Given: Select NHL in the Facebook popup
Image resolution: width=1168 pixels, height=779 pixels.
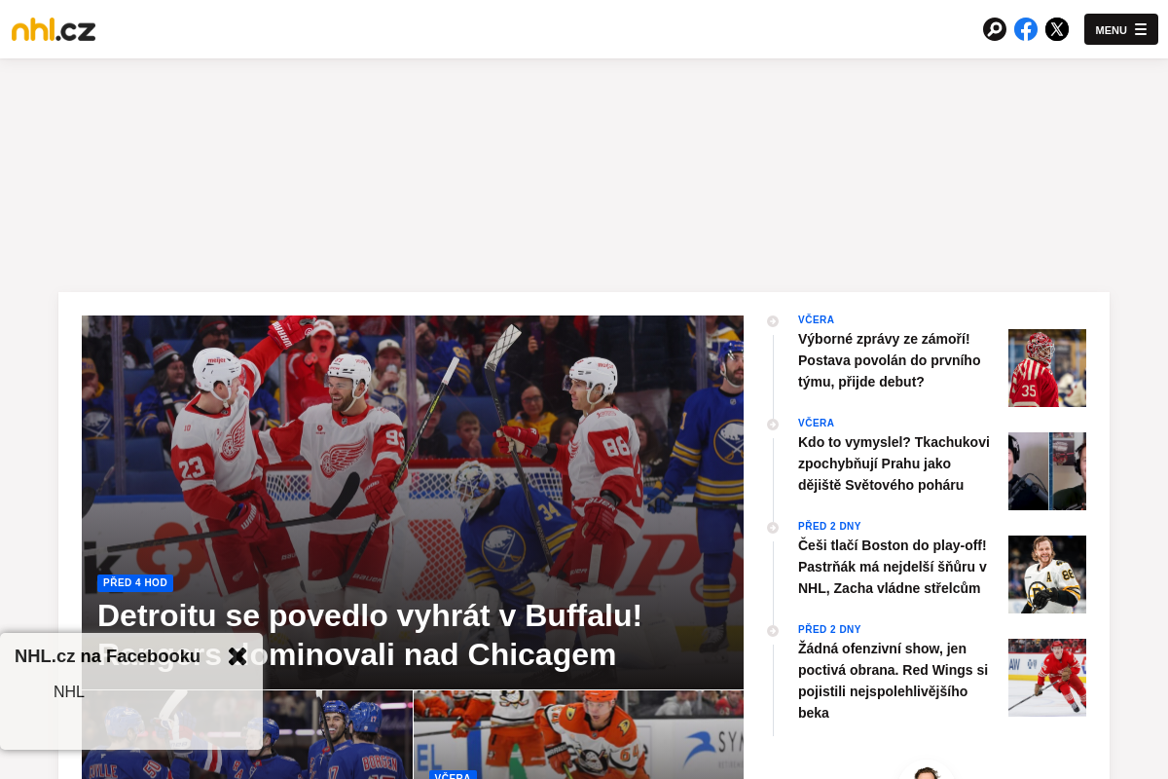Looking at the screenshot, I should 69,691.
